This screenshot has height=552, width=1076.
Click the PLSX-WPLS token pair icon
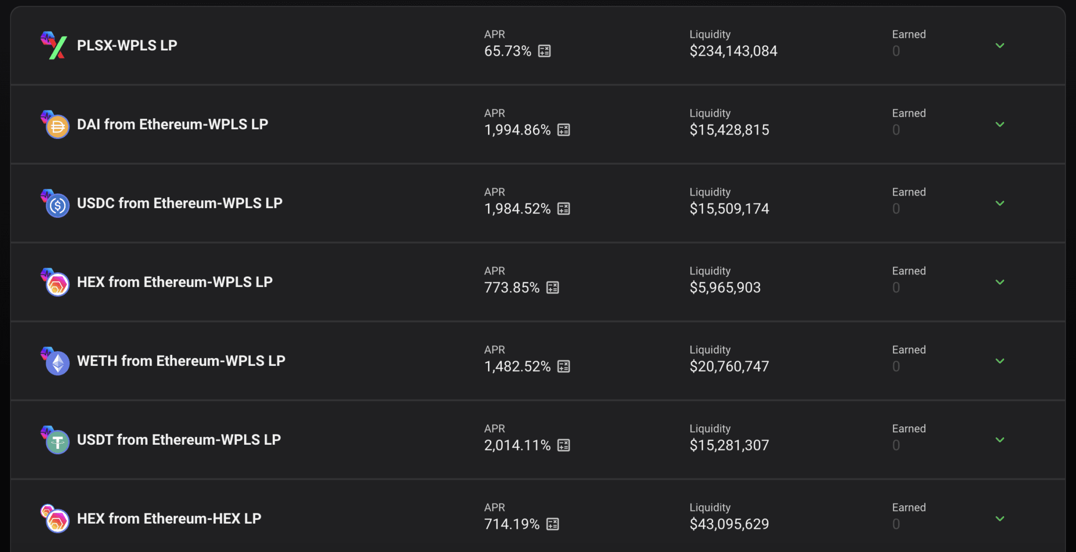tap(55, 45)
